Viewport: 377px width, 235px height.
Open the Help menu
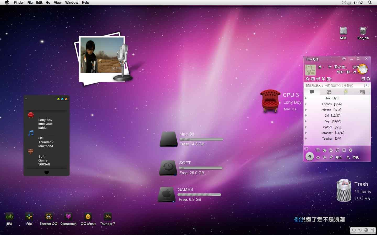(x=85, y=3)
